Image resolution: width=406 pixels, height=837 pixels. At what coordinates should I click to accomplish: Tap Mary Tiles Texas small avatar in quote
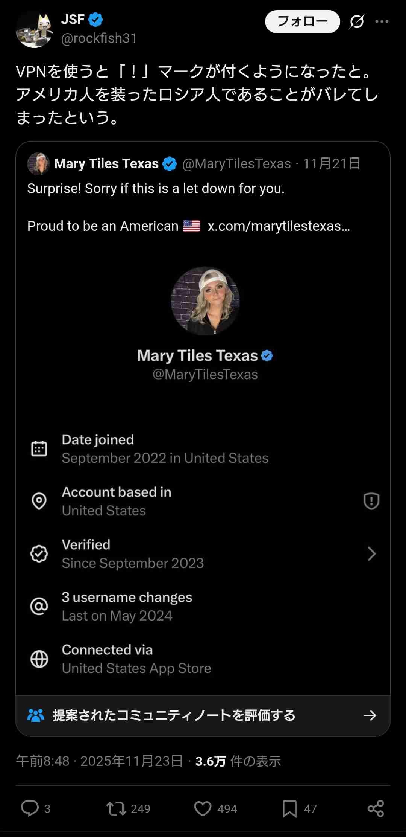pyautogui.click(x=38, y=164)
